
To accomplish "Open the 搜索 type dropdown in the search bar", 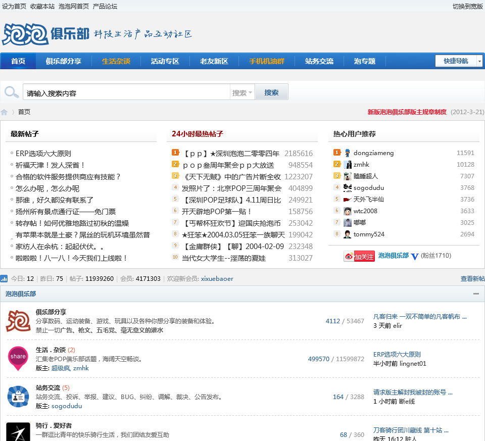I will [x=242, y=92].
